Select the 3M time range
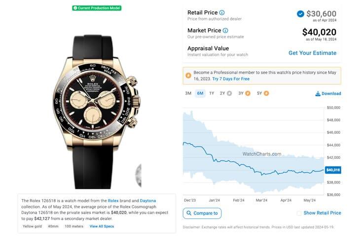 188,93
